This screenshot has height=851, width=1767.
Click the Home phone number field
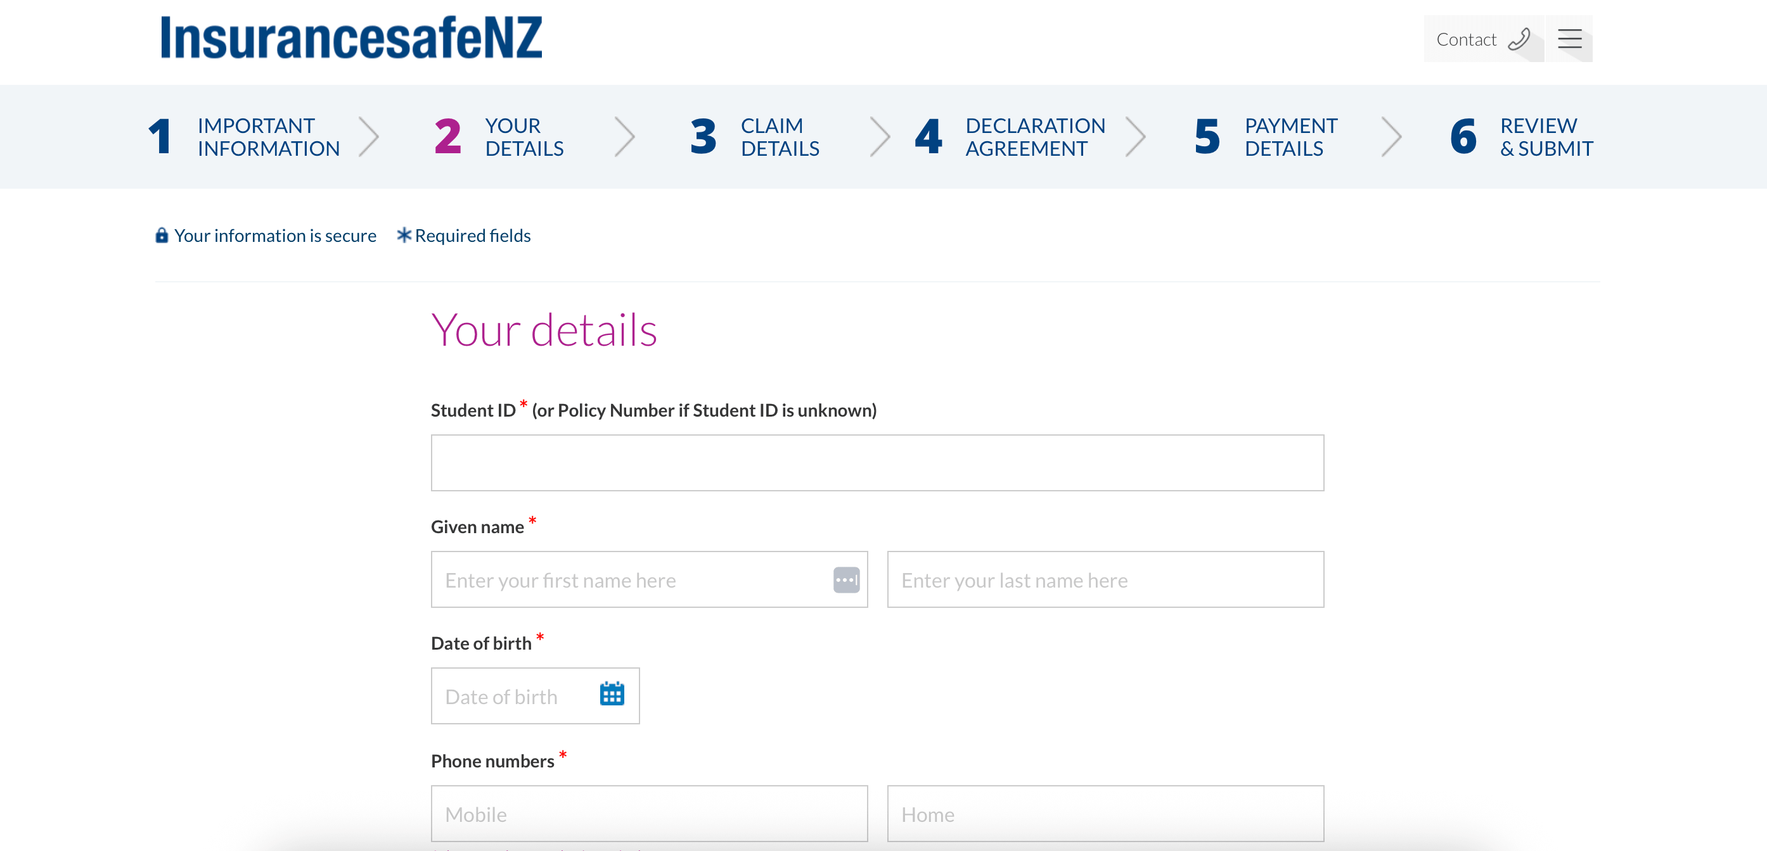pos(1106,813)
